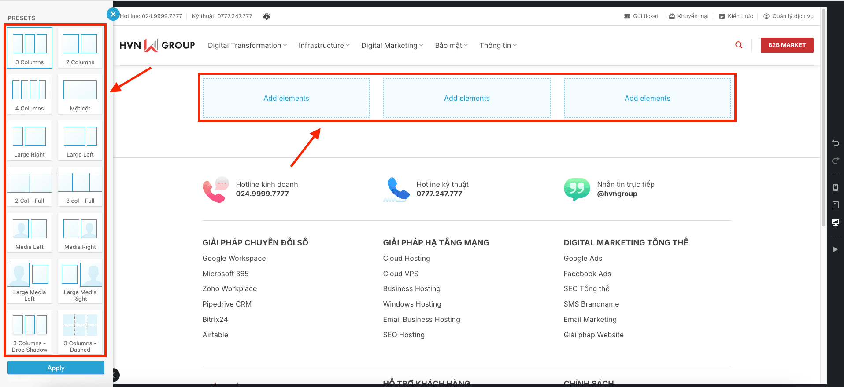Expand the Digital Transformation menu
The image size is (844, 387).
[247, 46]
